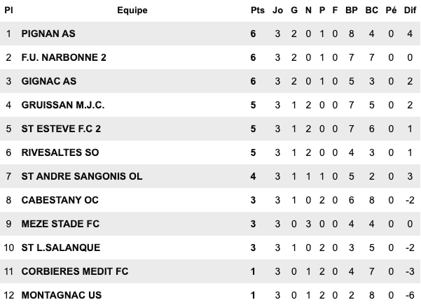Viewport: 421px width, 307px height.
Task: Click the Jo column header
Action: (x=277, y=10)
